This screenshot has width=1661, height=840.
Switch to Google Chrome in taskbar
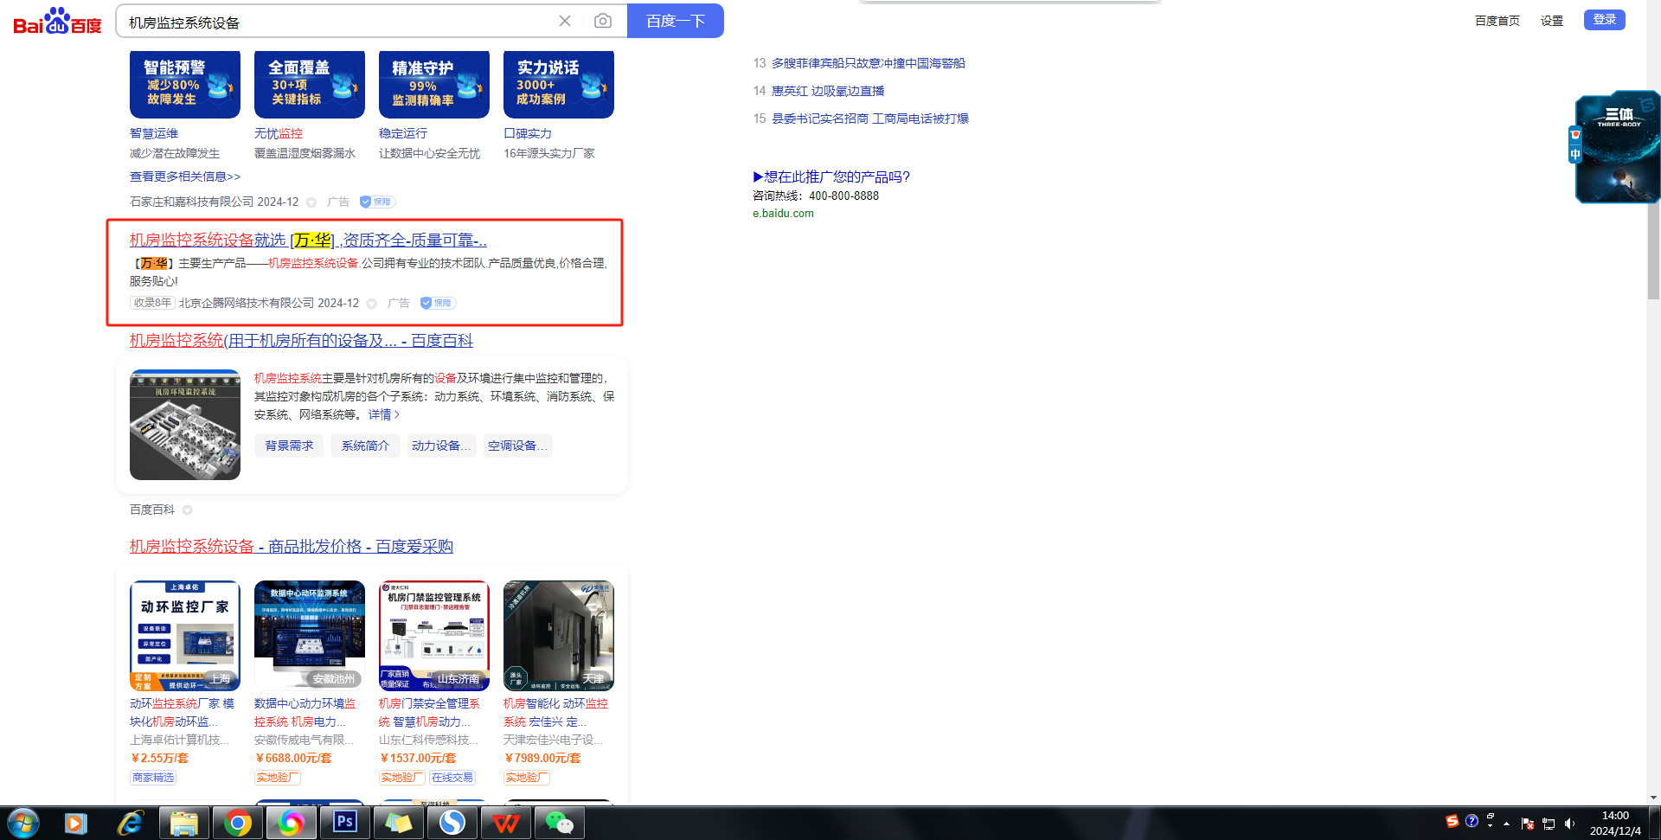(x=237, y=823)
